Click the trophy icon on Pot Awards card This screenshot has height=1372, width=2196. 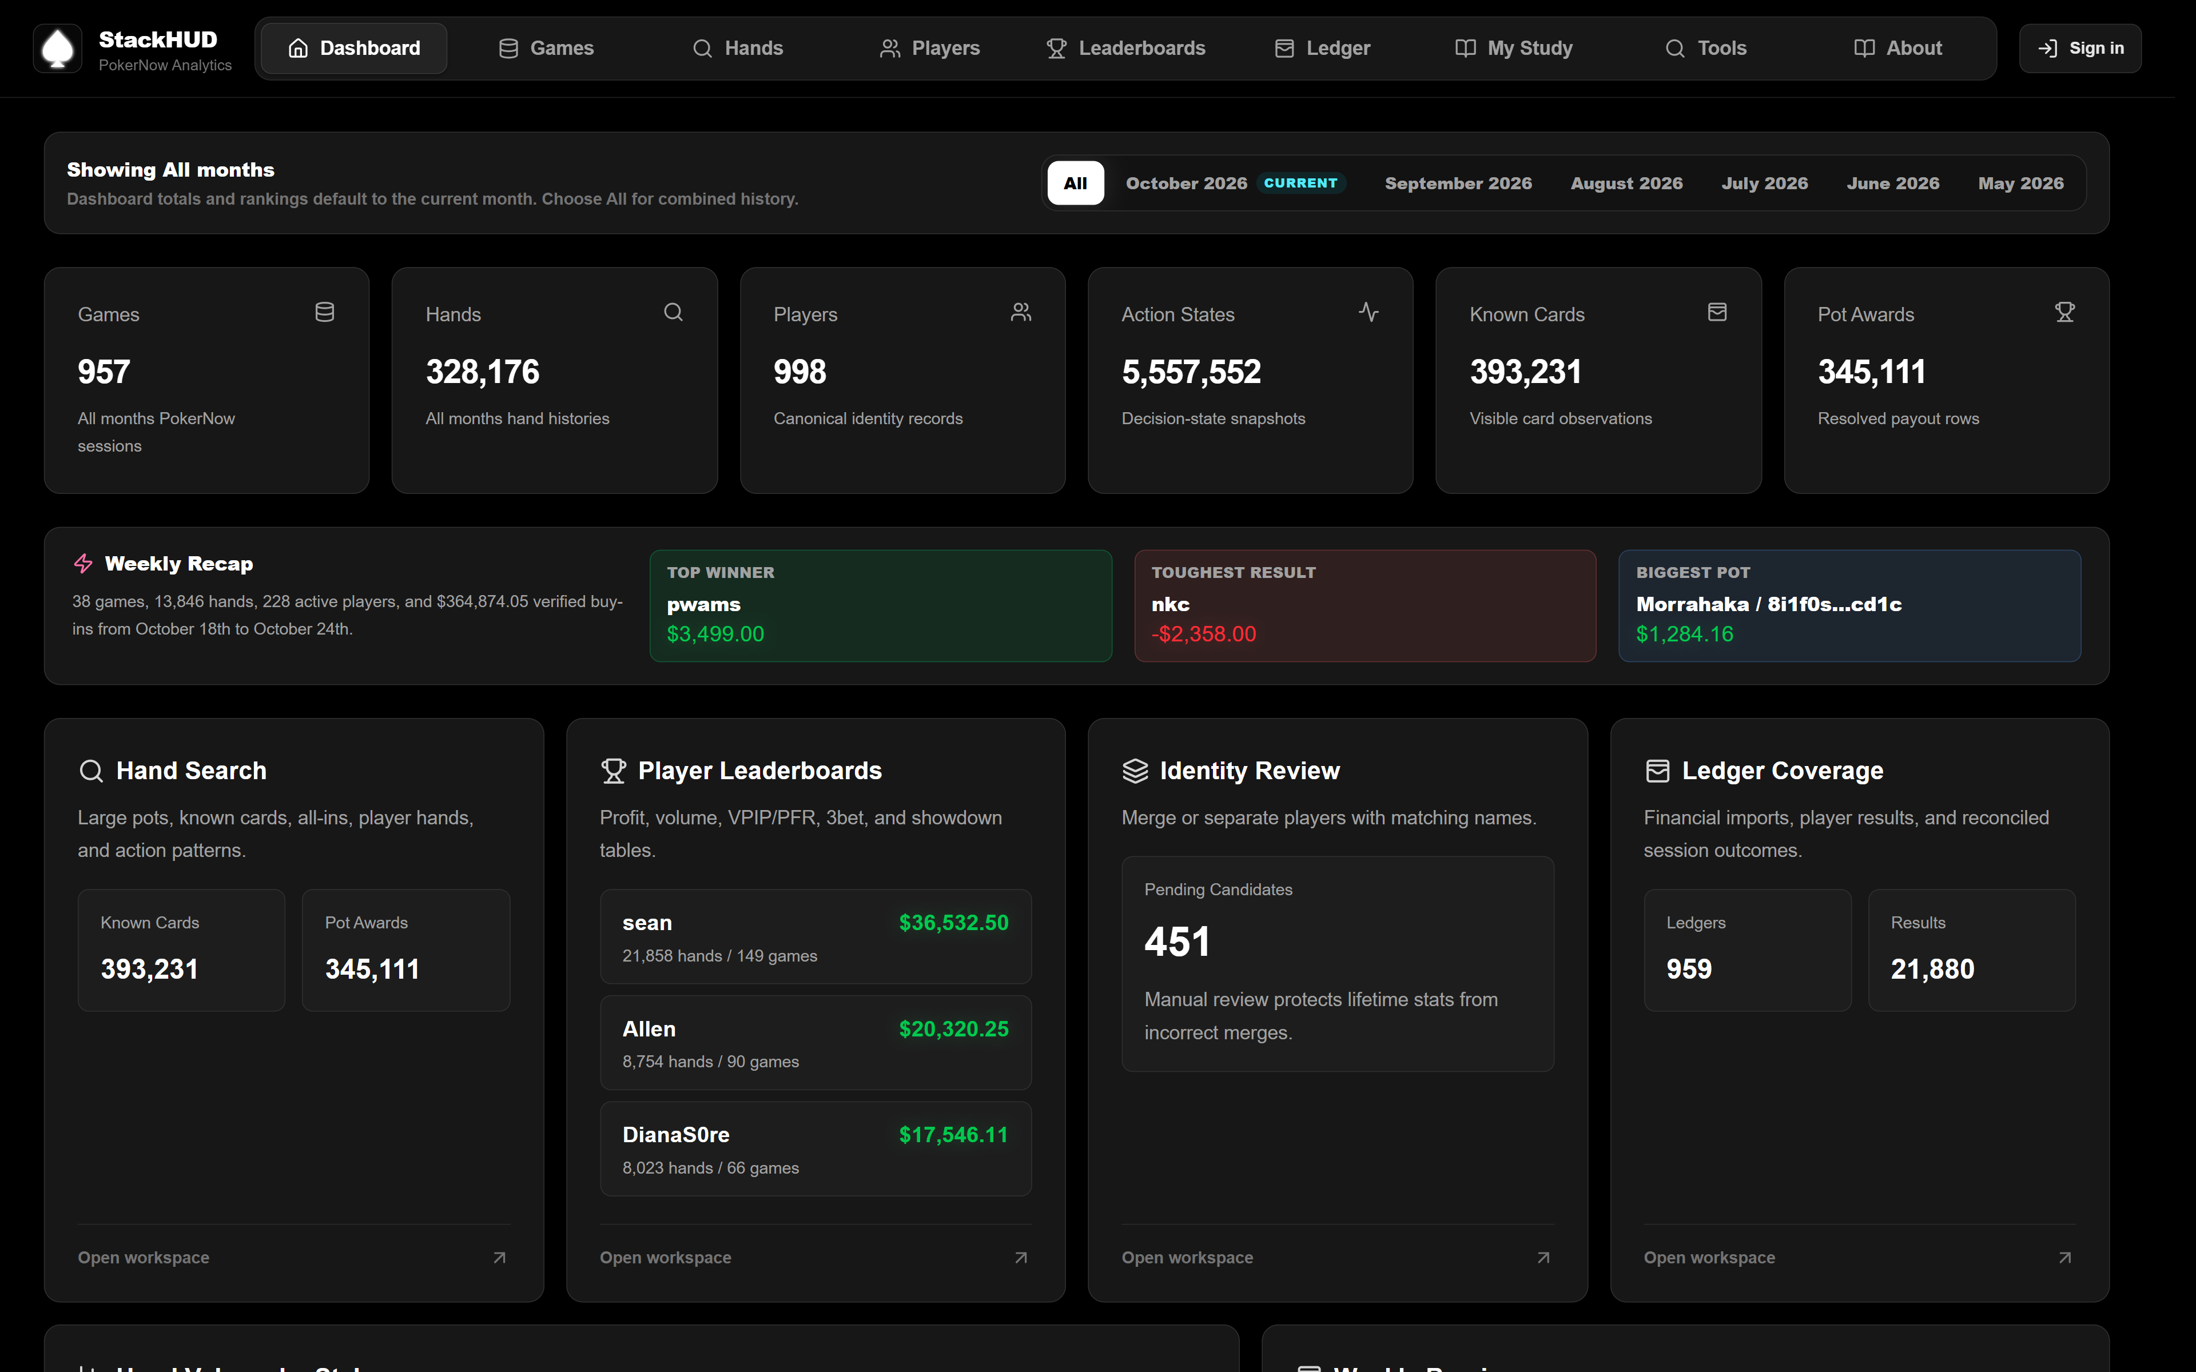click(x=2064, y=312)
